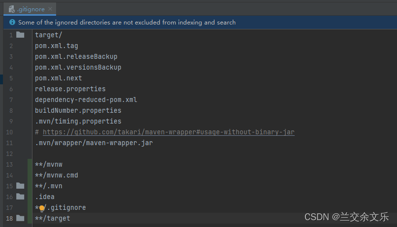Click the dependency-reduced-pom.xml entry
Screen dimensions: 397x227
point(86,100)
